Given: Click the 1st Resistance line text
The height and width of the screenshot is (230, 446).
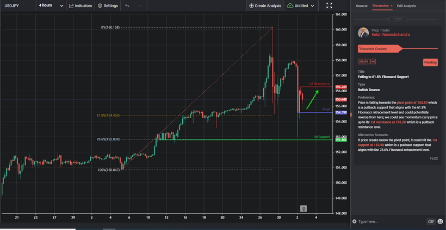Looking at the screenshot, I should (x=319, y=84).
